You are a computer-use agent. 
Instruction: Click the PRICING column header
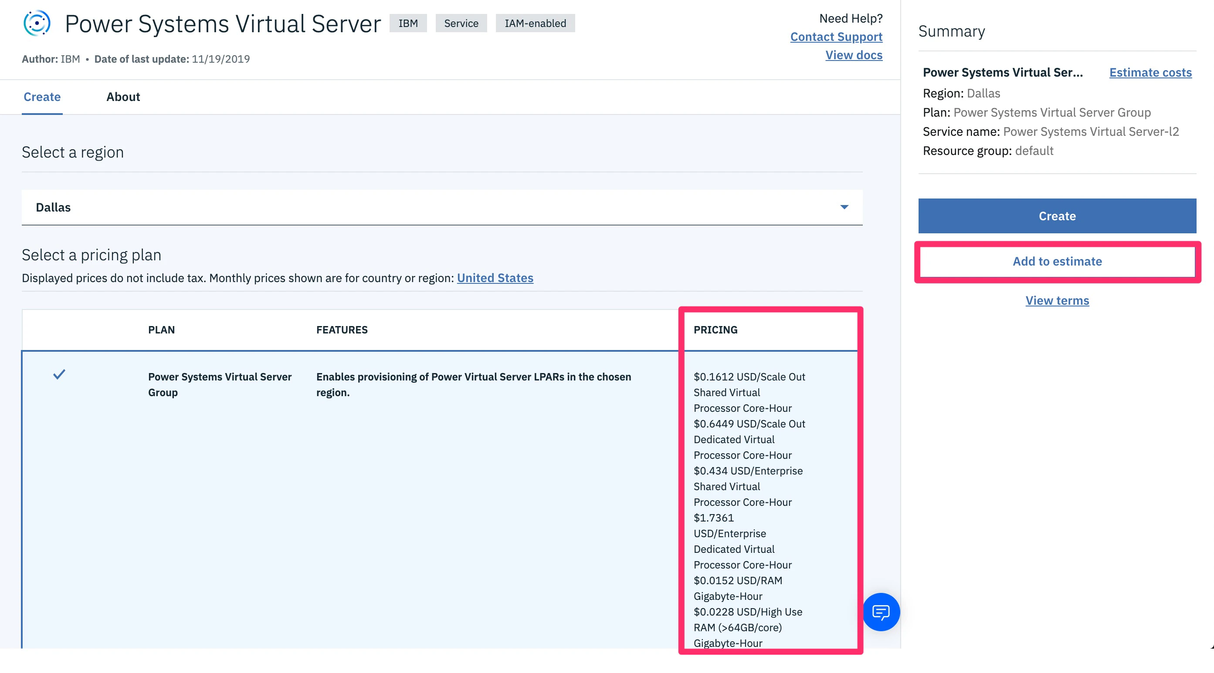point(716,330)
